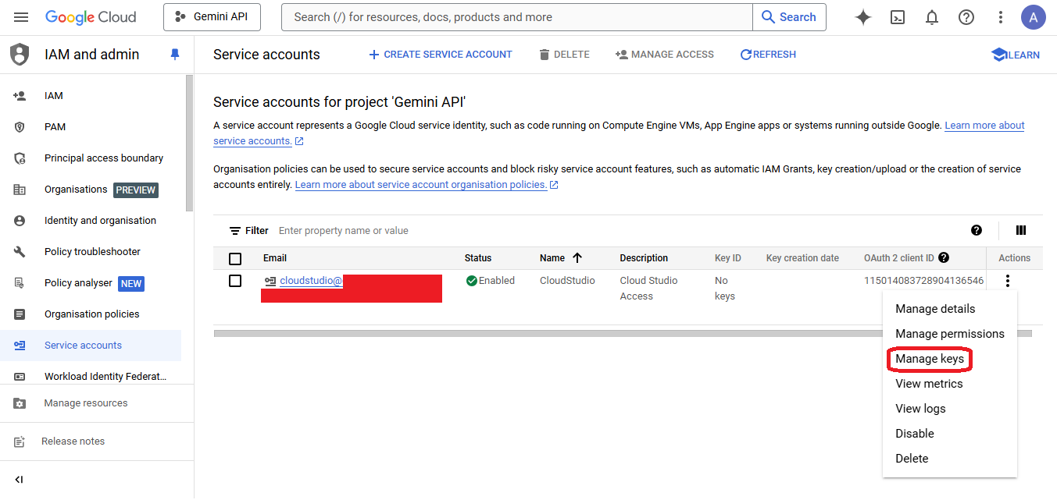The width and height of the screenshot is (1057, 500).
Task: Open the Gemini AI assistant sparkle icon
Action: 863,17
